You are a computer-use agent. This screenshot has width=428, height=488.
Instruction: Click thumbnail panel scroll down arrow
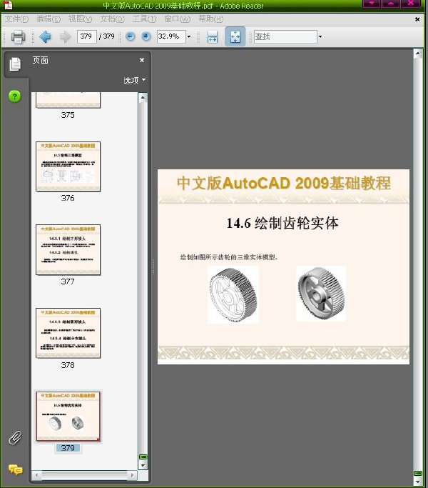(x=143, y=466)
